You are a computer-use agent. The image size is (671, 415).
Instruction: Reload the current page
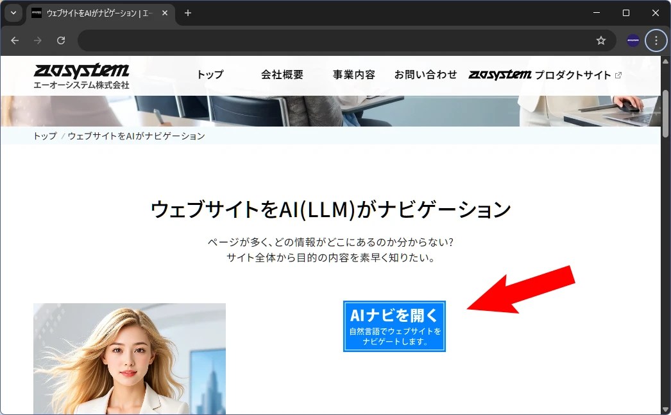pos(61,40)
